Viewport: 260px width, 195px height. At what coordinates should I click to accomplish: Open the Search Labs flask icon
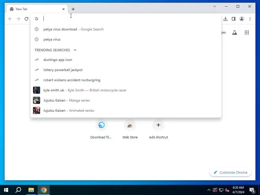(234, 32)
